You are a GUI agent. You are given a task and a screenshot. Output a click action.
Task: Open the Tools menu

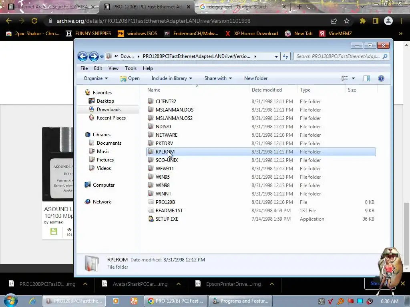131,68
